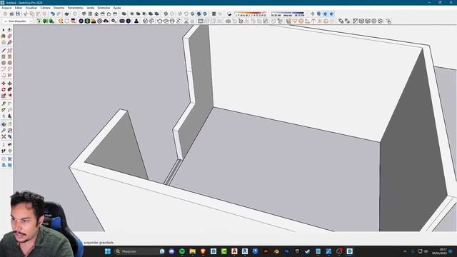
Task: Select the Tape Measure tool
Action: click(4, 104)
